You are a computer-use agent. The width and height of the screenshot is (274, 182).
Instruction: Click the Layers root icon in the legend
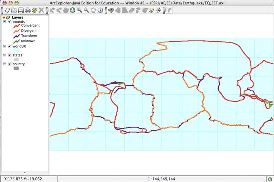coord(8,17)
